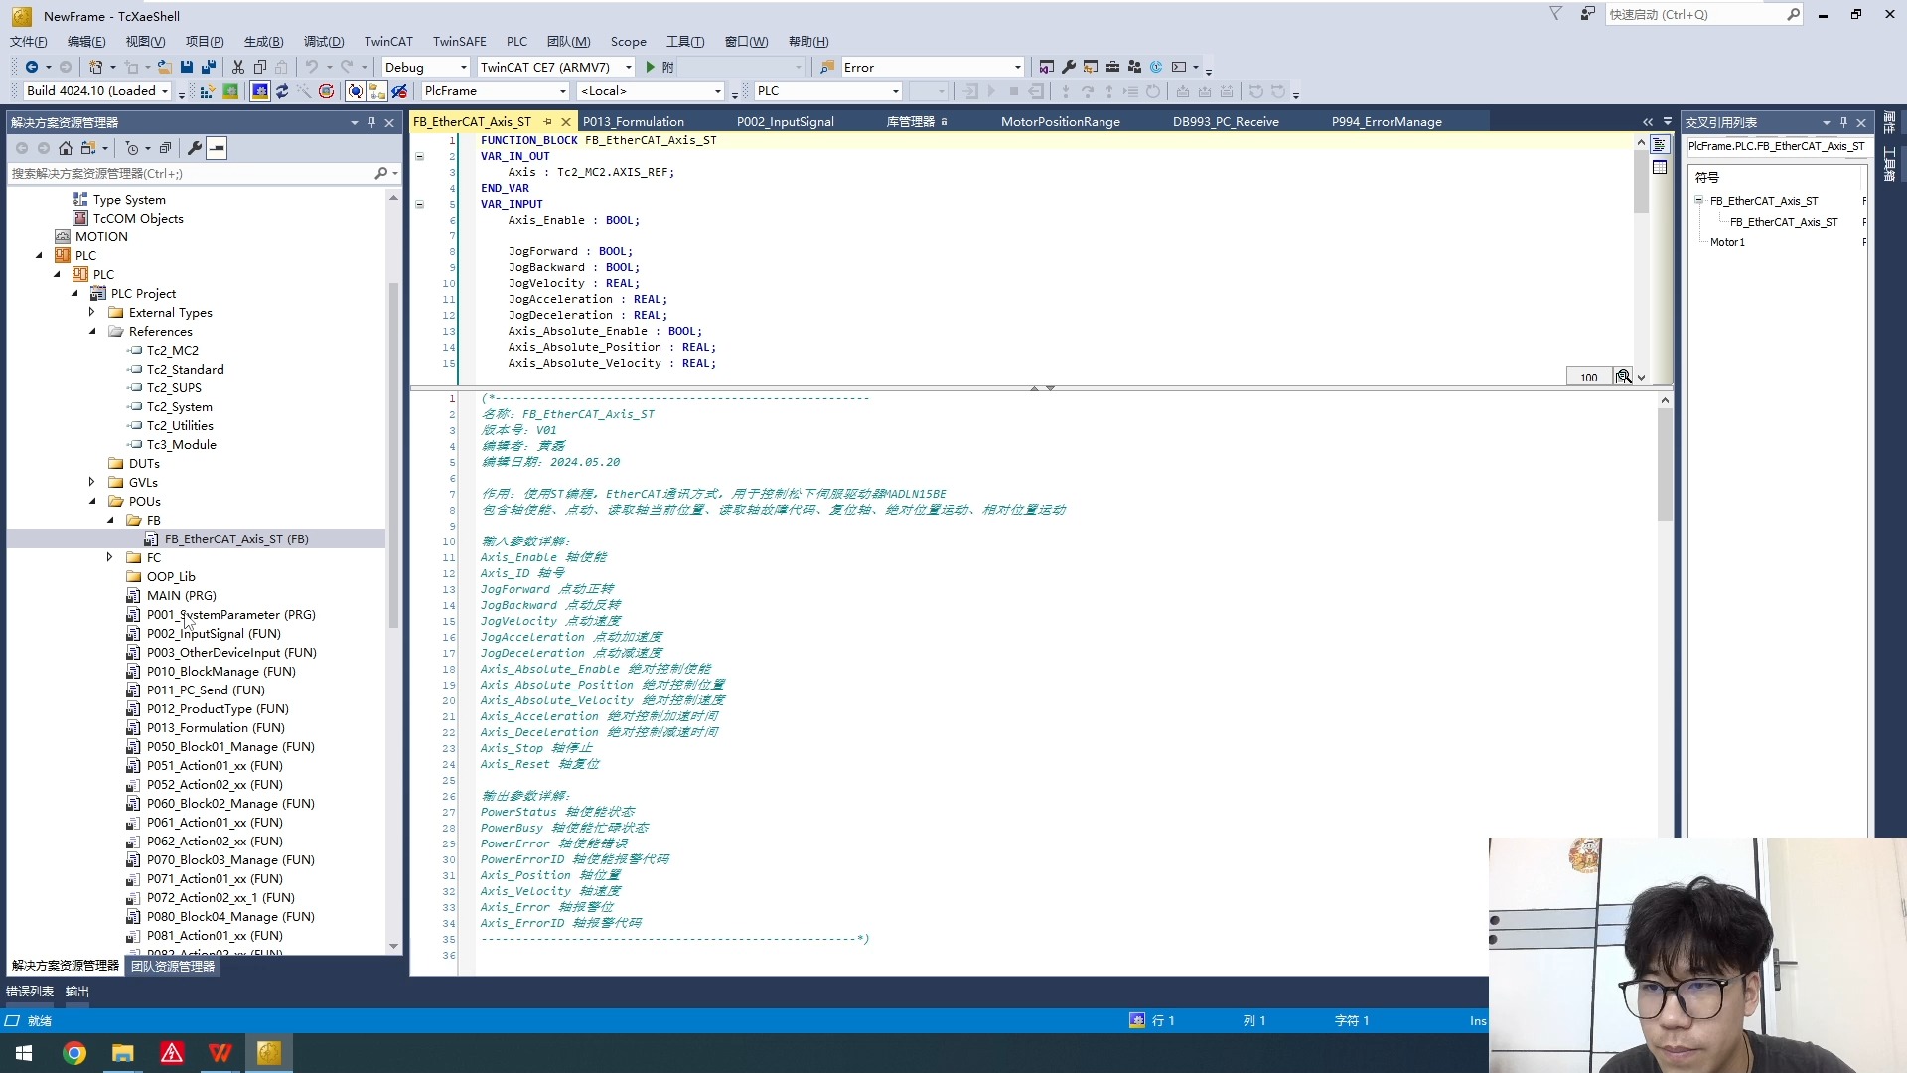The height and width of the screenshot is (1073, 1907).
Task: Click the 文件 menu item
Action: pos(30,41)
